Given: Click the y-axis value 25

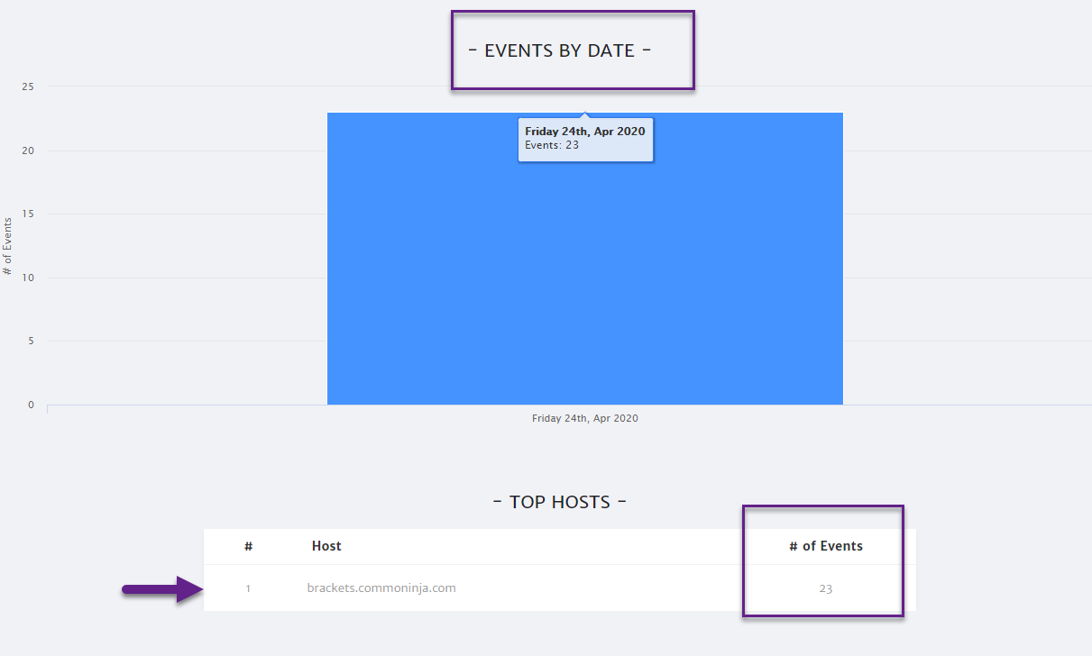Looking at the screenshot, I should tap(28, 87).
